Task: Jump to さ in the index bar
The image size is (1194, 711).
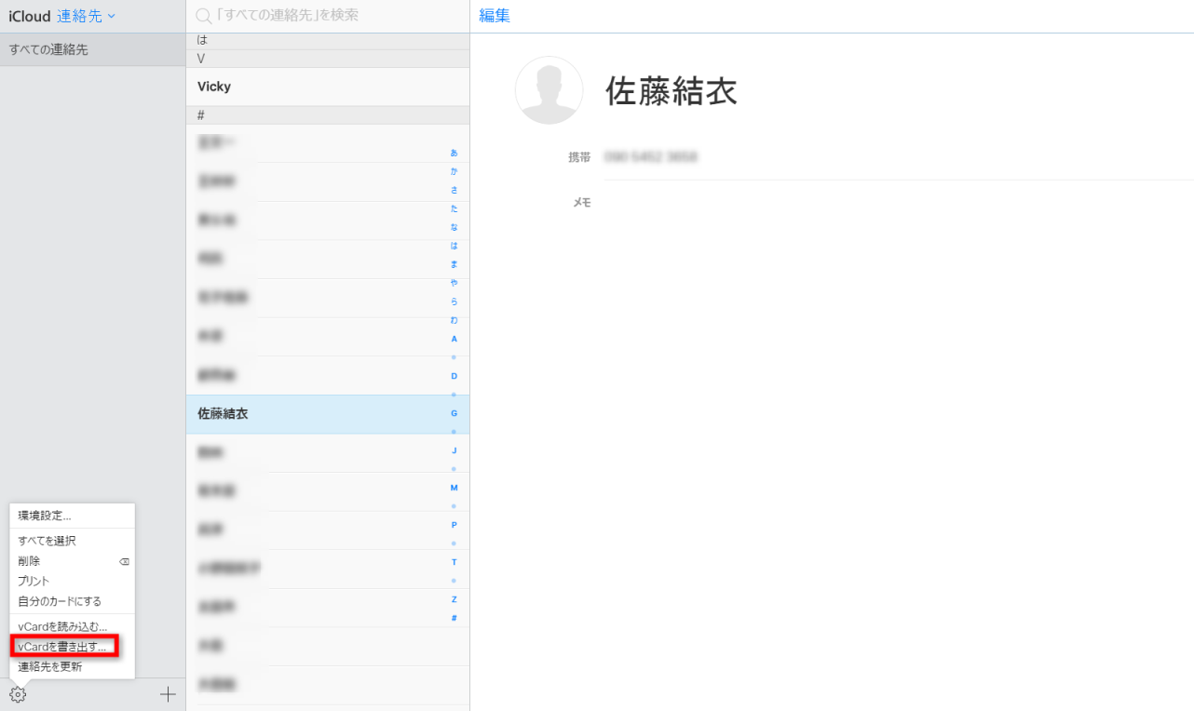Action: tap(454, 190)
